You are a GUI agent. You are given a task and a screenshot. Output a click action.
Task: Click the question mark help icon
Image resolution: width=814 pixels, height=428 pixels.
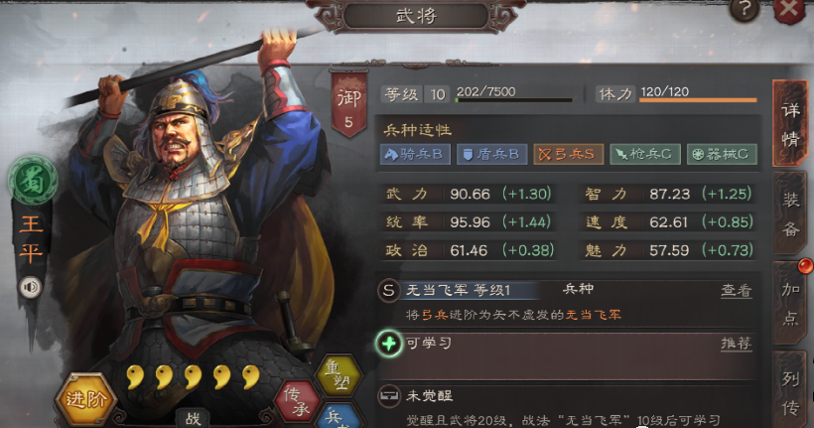pos(744,9)
